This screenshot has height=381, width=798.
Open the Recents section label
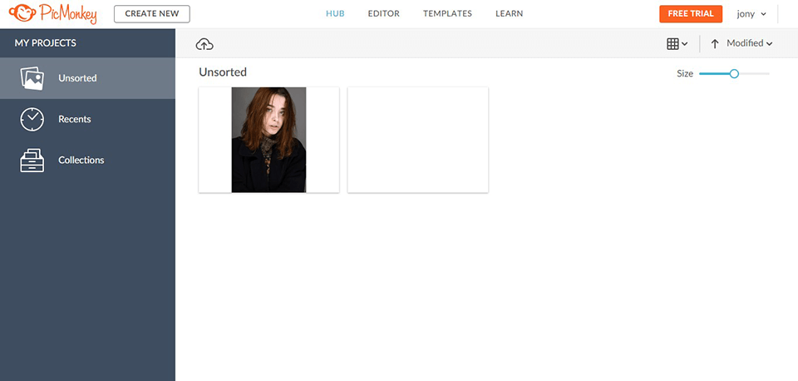click(74, 119)
